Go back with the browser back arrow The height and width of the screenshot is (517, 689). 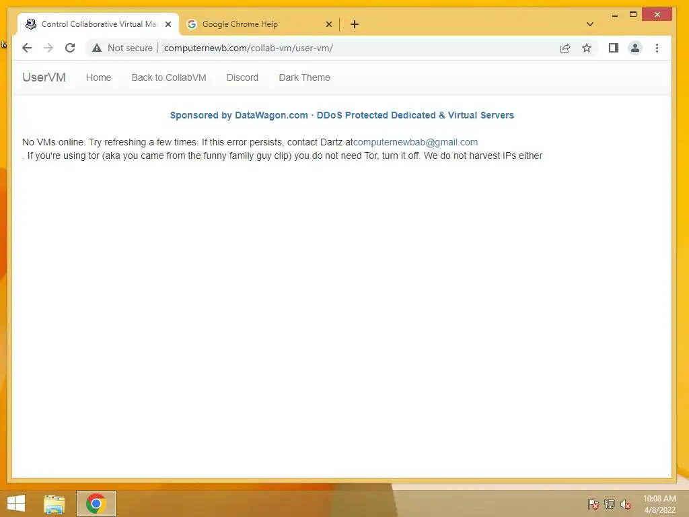pyautogui.click(x=27, y=48)
